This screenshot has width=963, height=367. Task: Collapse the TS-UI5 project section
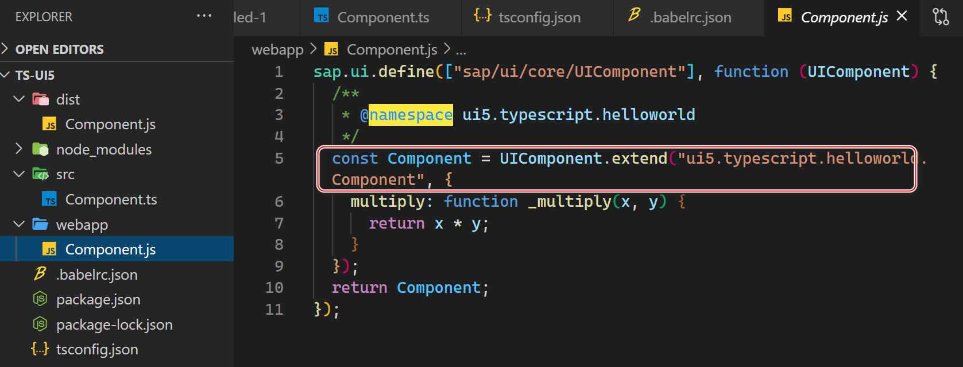(x=5, y=75)
